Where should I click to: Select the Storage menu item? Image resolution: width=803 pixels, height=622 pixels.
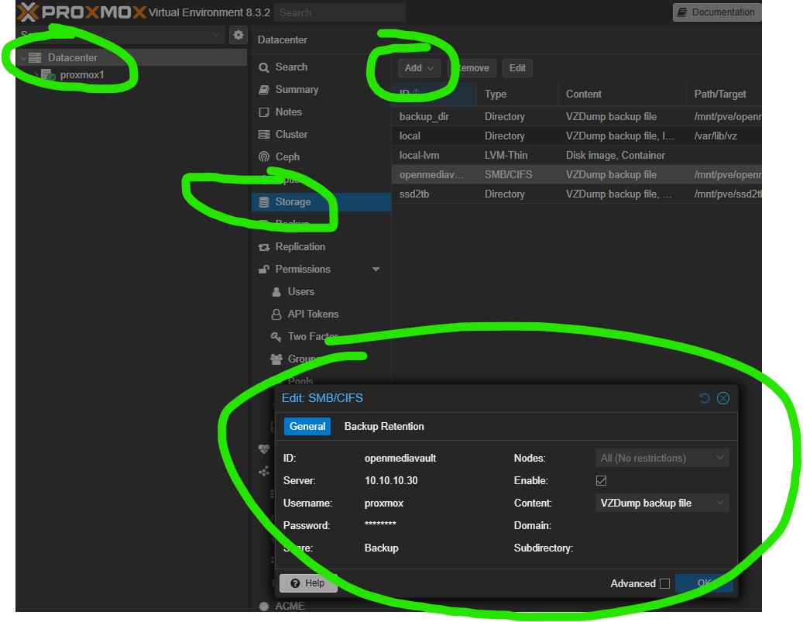coord(293,202)
